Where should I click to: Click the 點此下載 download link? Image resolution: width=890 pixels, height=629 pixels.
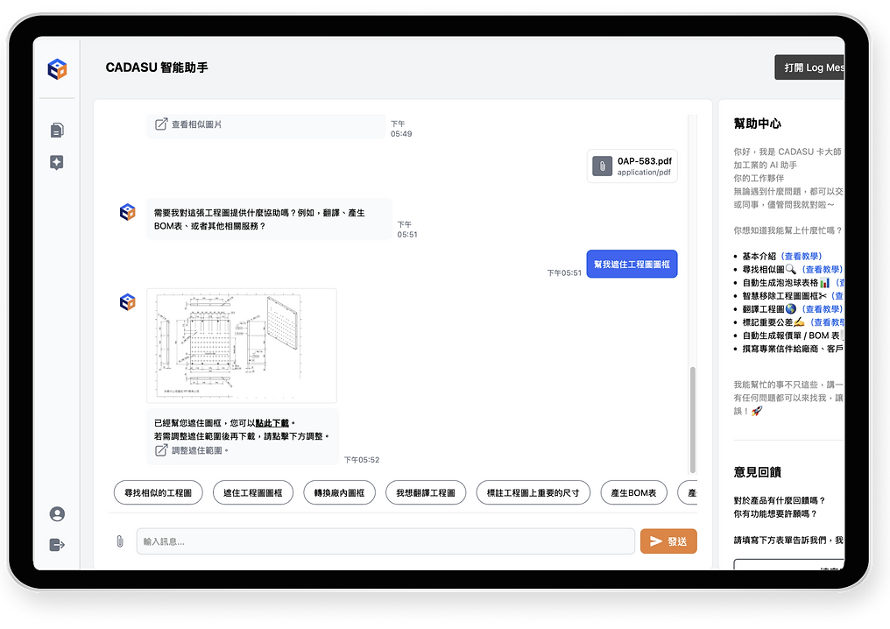272,423
